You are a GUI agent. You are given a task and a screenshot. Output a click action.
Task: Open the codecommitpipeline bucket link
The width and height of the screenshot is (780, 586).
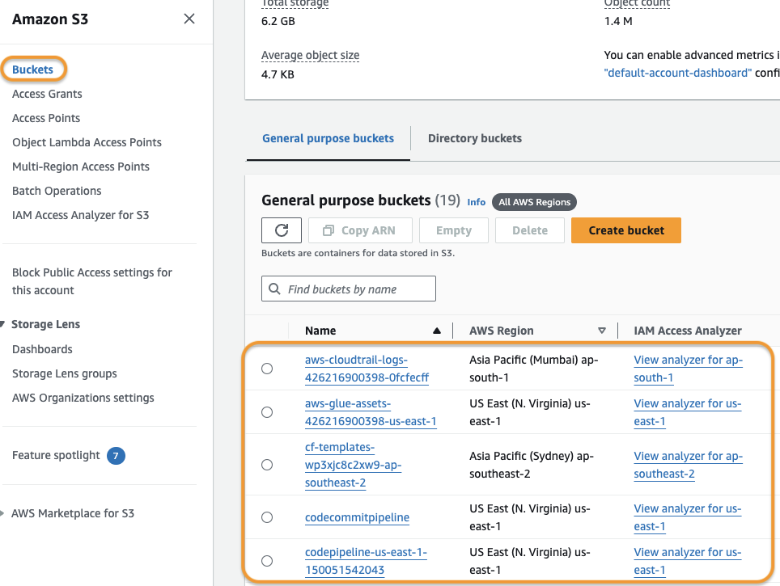pos(357,517)
